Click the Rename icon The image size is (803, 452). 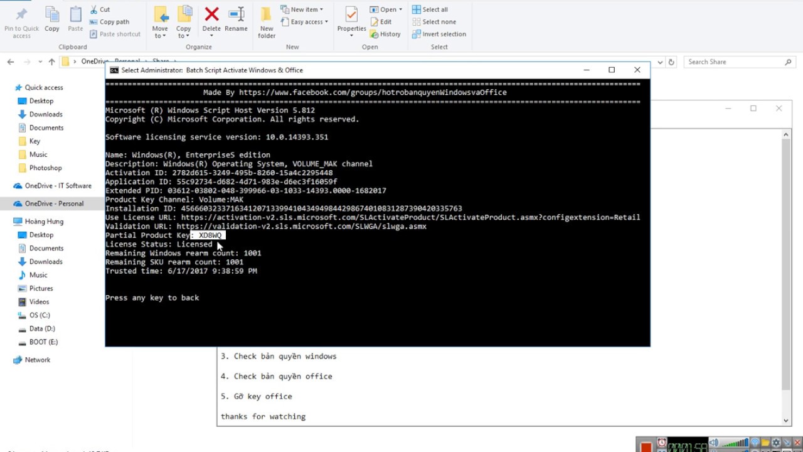click(x=237, y=14)
